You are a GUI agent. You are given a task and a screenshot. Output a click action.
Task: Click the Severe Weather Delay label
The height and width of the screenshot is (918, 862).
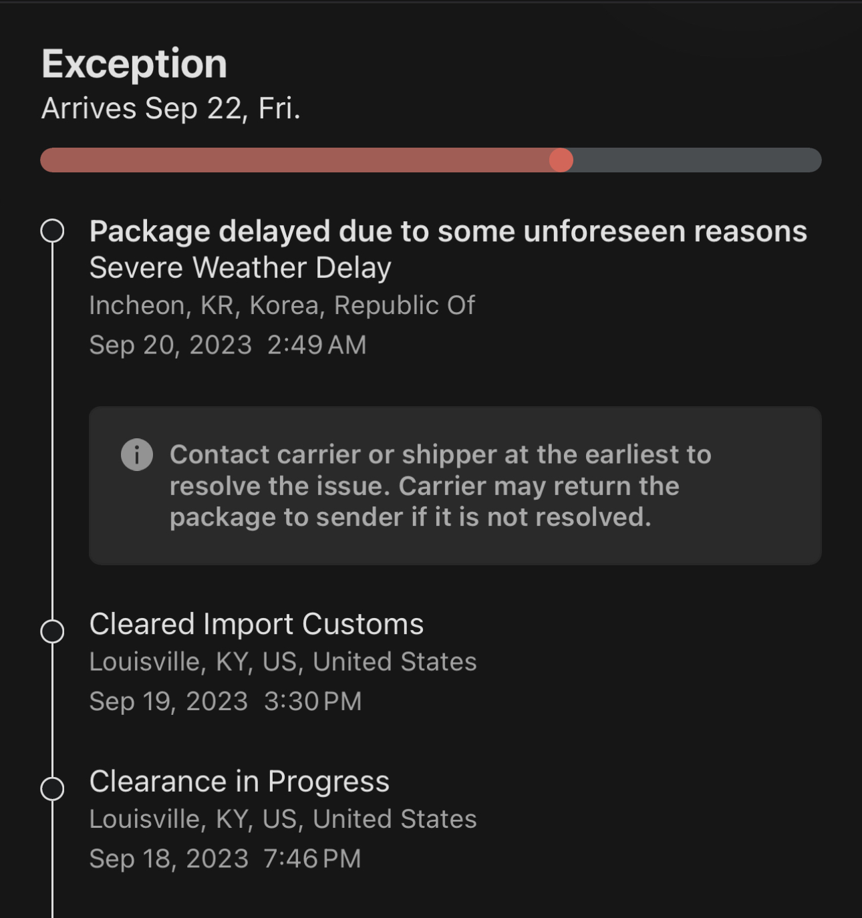click(x=240, y=268)
